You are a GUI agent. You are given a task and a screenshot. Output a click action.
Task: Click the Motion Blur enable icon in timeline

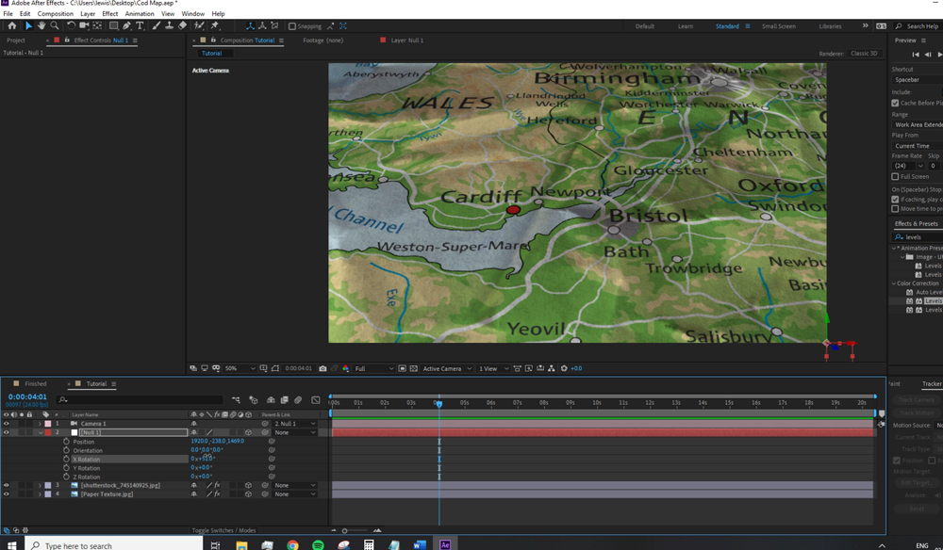[298, 400]
